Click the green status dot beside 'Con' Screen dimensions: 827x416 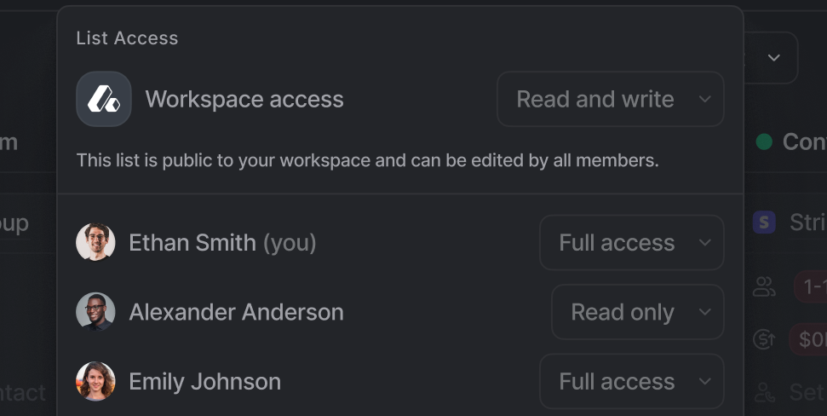[764, 142]
